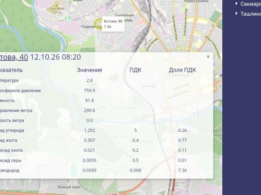
Task: Click value 0.021 in the table
Action: tap(89, 150)
